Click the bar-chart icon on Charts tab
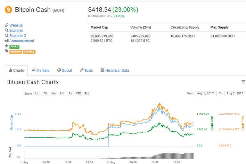The width and height of the screenshot is (246, 164). (11, 70)
